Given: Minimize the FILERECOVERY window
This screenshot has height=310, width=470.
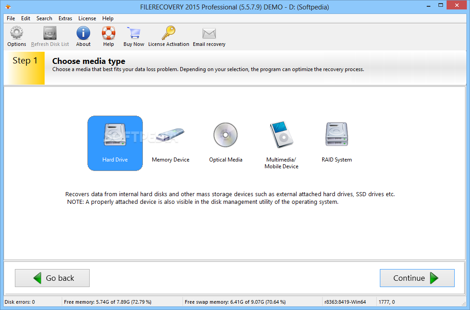Looking at the screenshot, I should [429, 5].
